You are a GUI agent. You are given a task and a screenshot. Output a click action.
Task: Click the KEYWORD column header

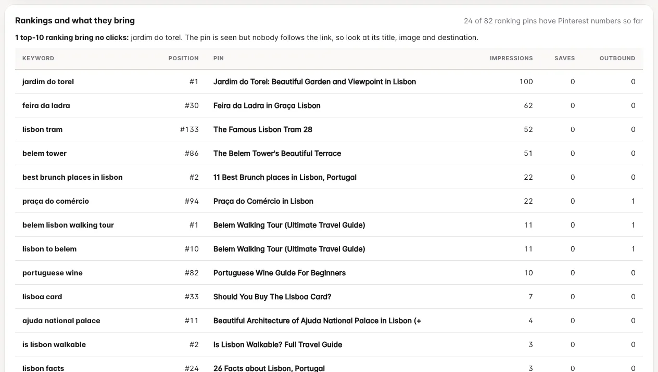(x=38, y=58)
